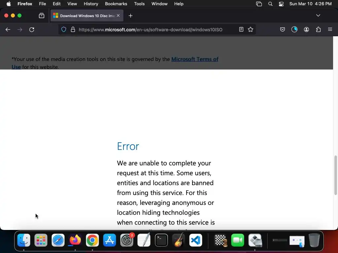Open GarageBand from the Dock
The image size is (338, 253).
[x=179, y=240]
